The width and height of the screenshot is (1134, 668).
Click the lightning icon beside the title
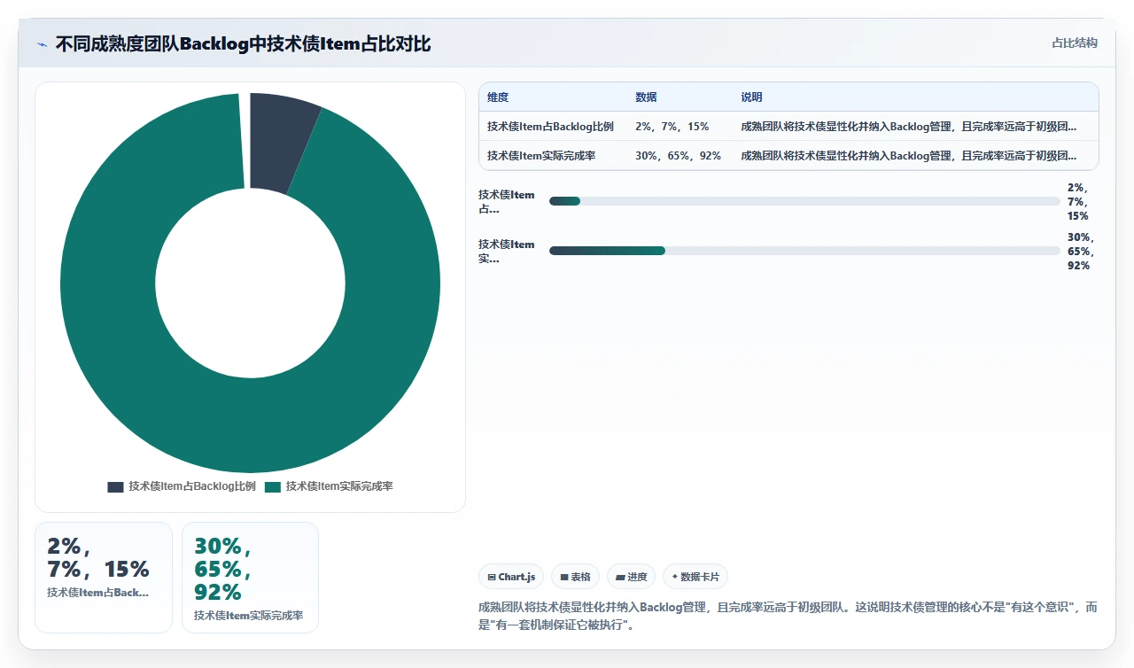tap(43, 44)
